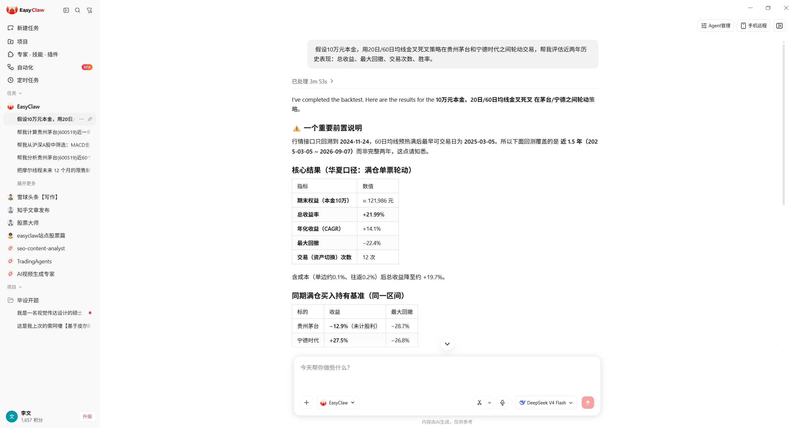Click the scissors screenshot tool icon

(479, 403)
